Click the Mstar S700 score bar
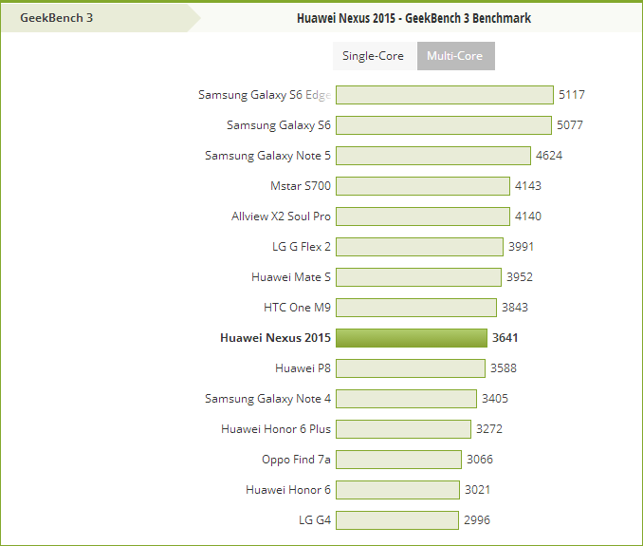Viewport: 643px width, 546px height. coord(423,186)
